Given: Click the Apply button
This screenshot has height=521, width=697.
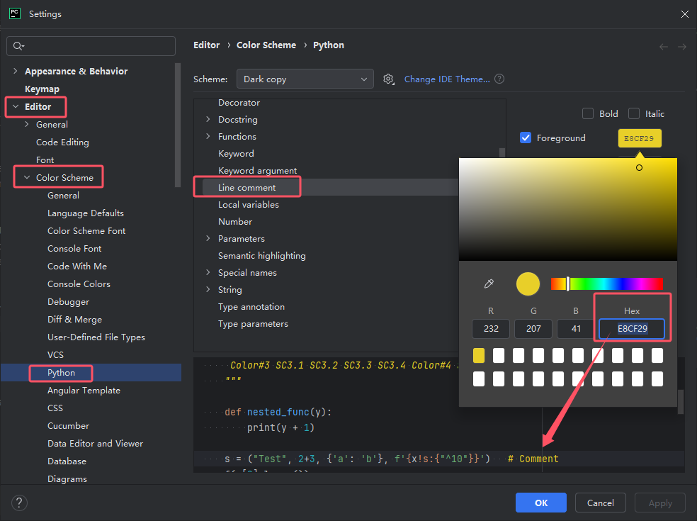Looking at the screenshot, I should click(x=660, y=503).
